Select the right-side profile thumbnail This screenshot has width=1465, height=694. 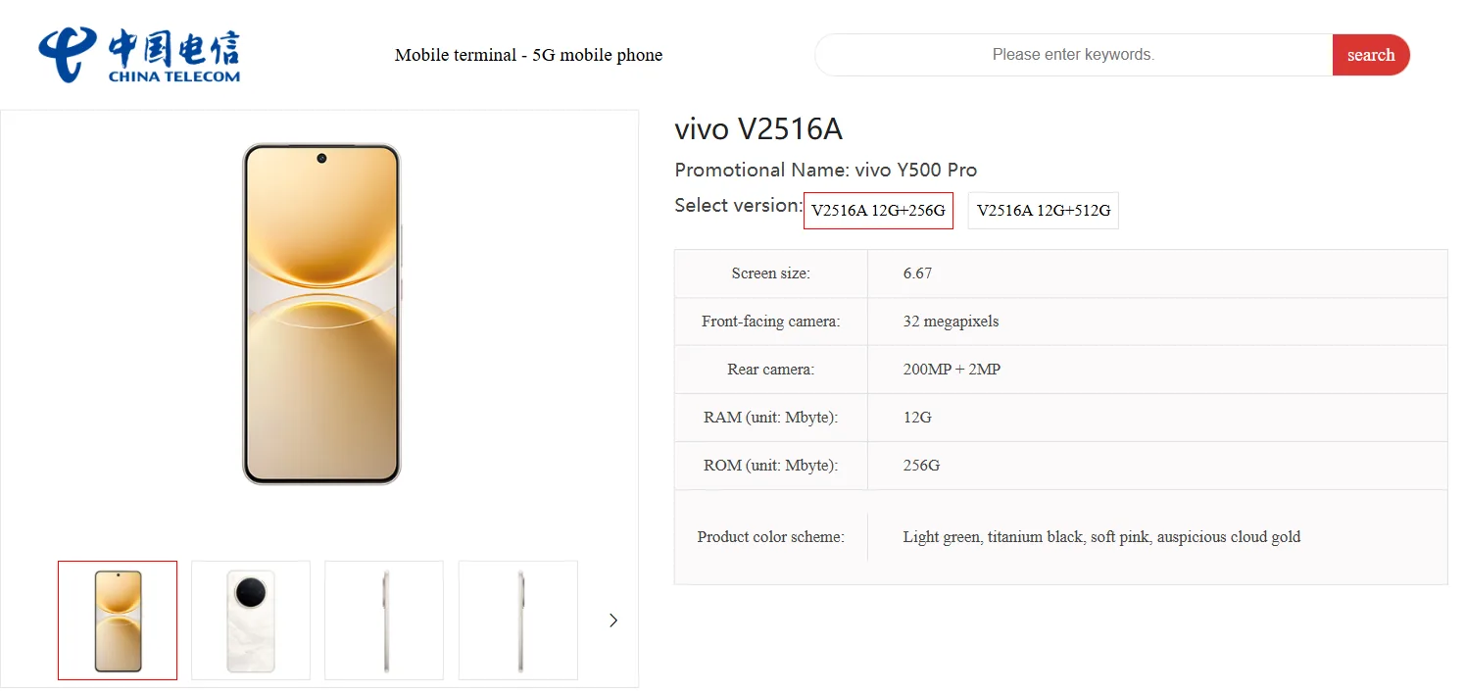click(x=517, y=620)
